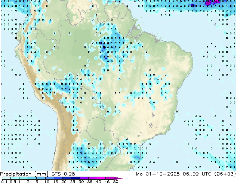Viewport: 237px width, 183px height.
Task: Select the 0.5–1 mm legend color swatch
Action: [x=15, y=178]
